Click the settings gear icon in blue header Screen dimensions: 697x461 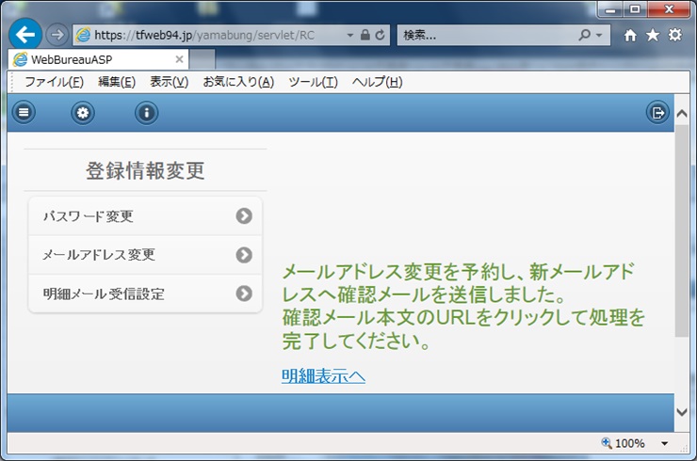[x=83, y=113]
